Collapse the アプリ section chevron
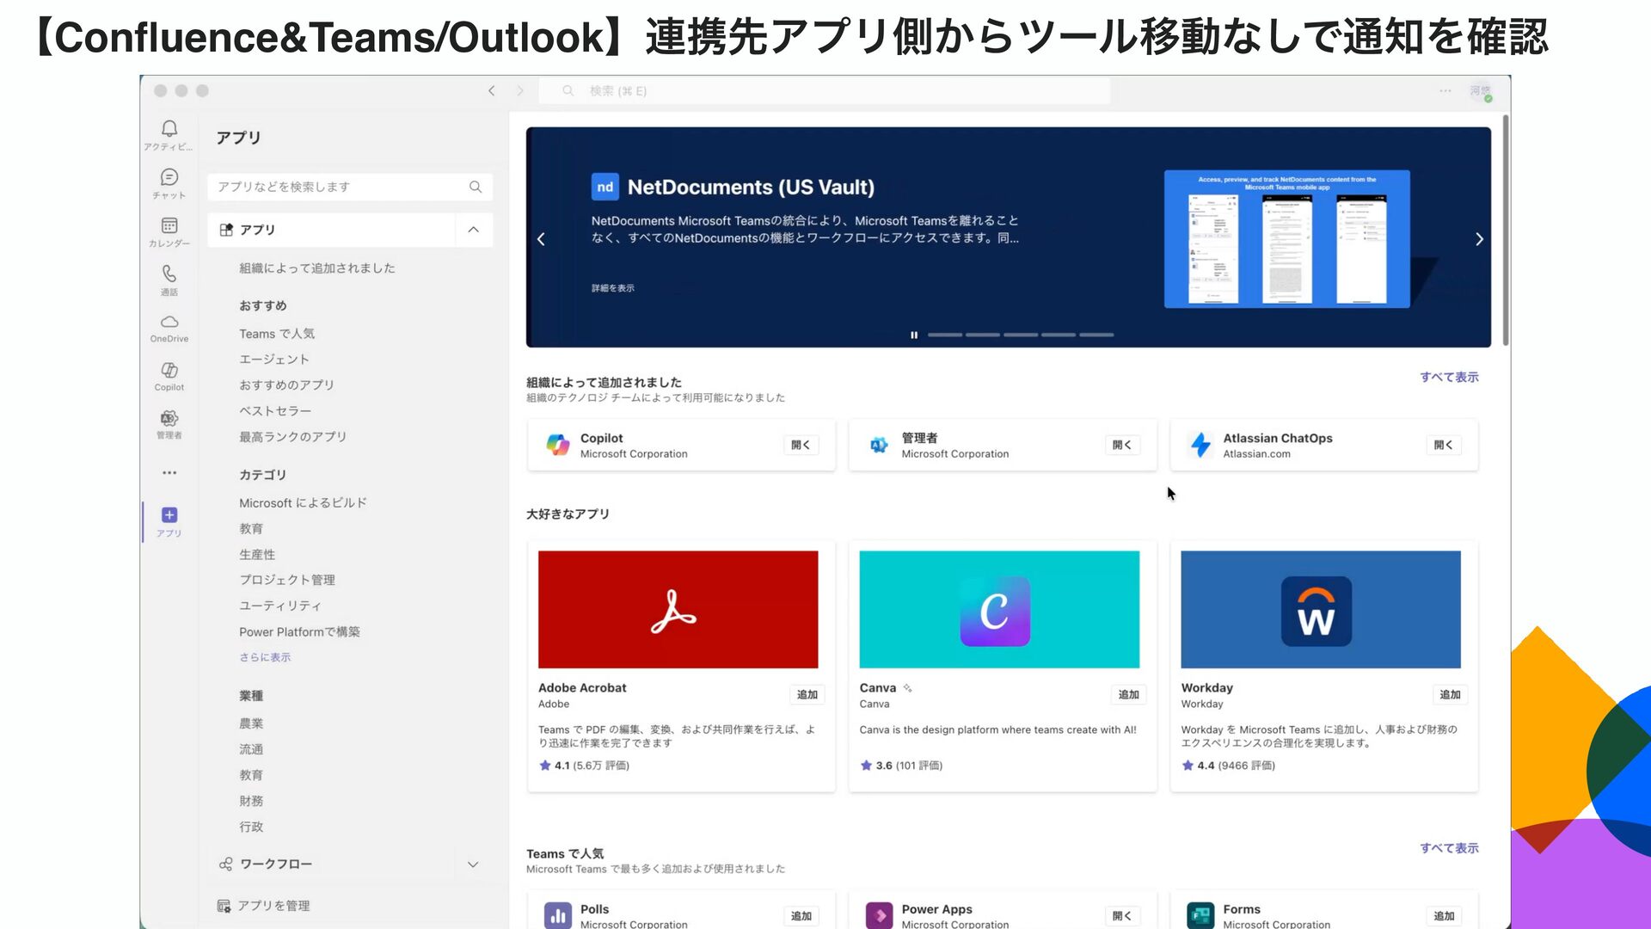The width and height of the screenshot is (1651, 929). 473,230
